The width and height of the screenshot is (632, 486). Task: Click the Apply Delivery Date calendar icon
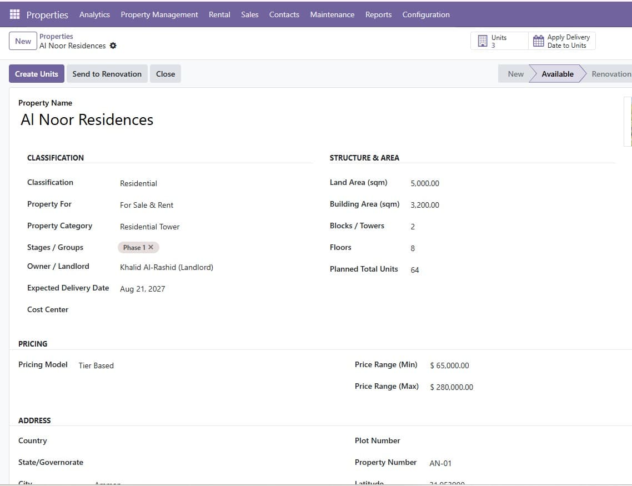pyautogui.click(x=538, y=41)
